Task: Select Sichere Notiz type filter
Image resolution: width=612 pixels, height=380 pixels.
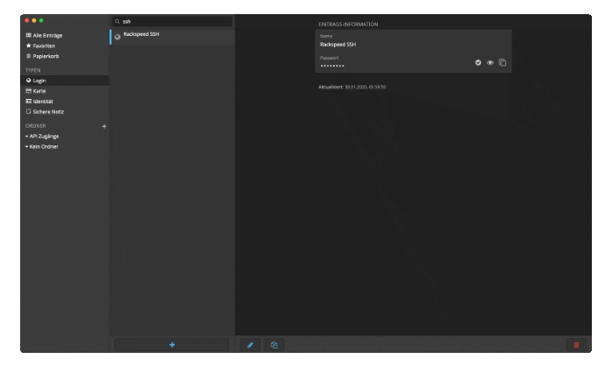Action: pyautogui.click(x=48, y=112)
